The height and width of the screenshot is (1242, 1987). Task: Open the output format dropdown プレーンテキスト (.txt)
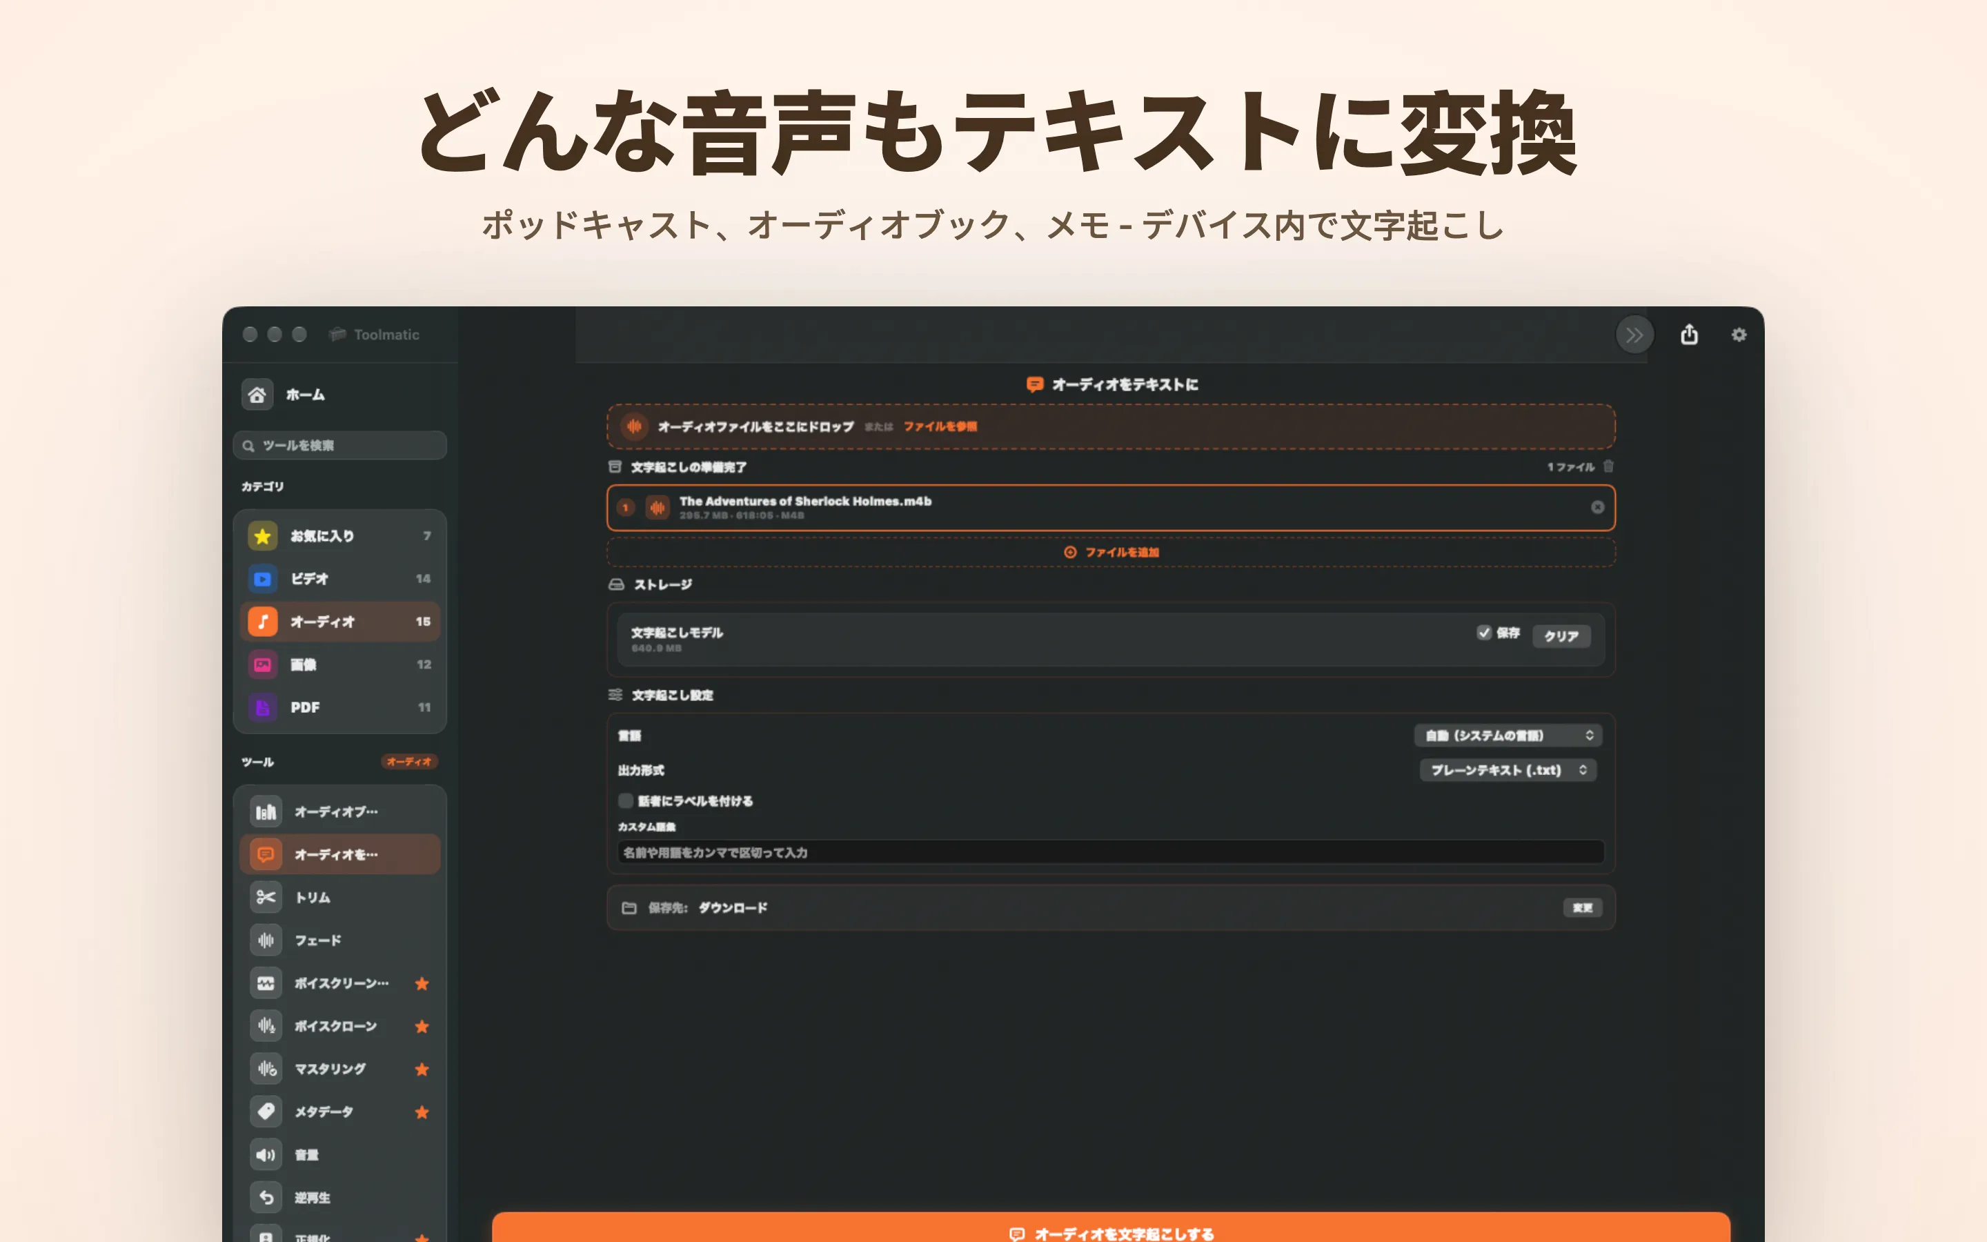1507,769
